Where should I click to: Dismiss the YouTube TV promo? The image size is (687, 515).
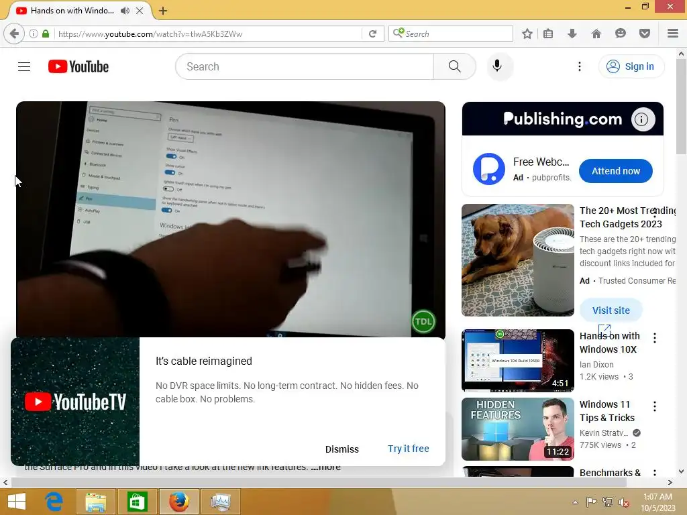point(341,449)
